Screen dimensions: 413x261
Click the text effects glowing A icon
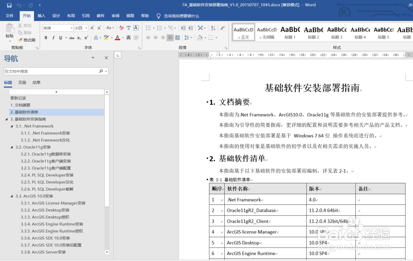click(96, 38)
